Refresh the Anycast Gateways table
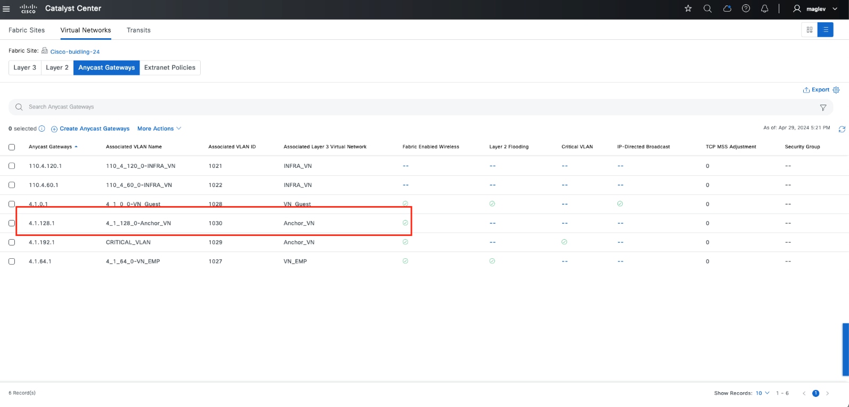The height and width of the screenshot is (407, 849). click(x=842, y=129)
